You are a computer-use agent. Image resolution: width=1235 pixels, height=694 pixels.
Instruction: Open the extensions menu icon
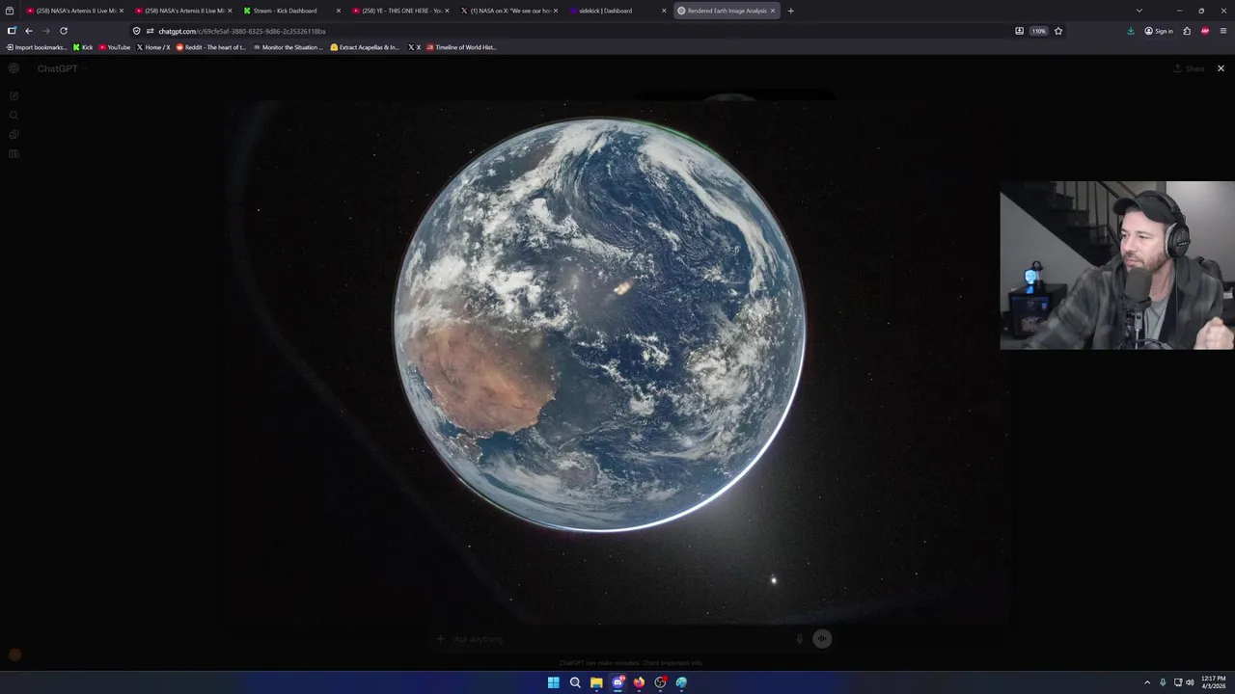tap(1187, 31)
